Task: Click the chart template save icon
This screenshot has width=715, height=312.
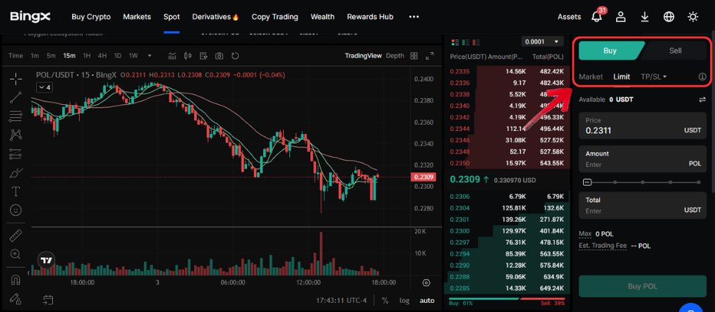Action: (x=203, y=56)
